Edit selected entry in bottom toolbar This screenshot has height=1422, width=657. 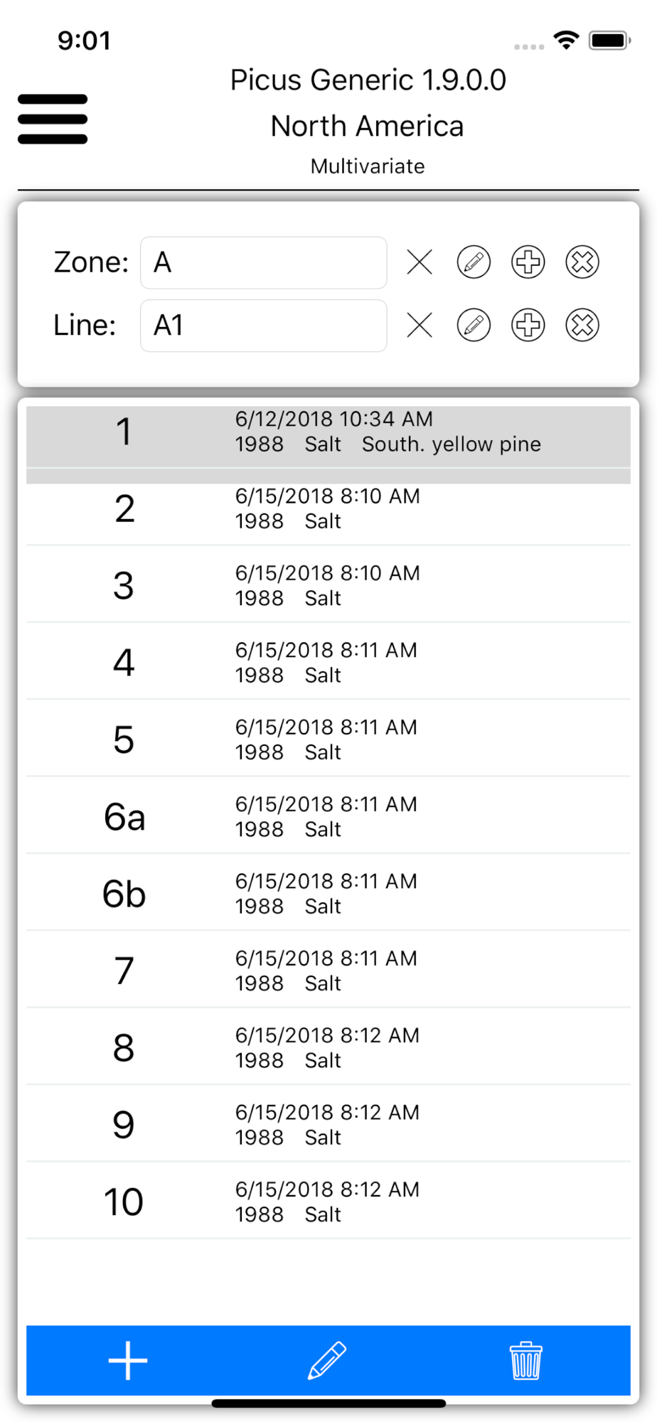pyautogui.click(x=328, y=1361)
